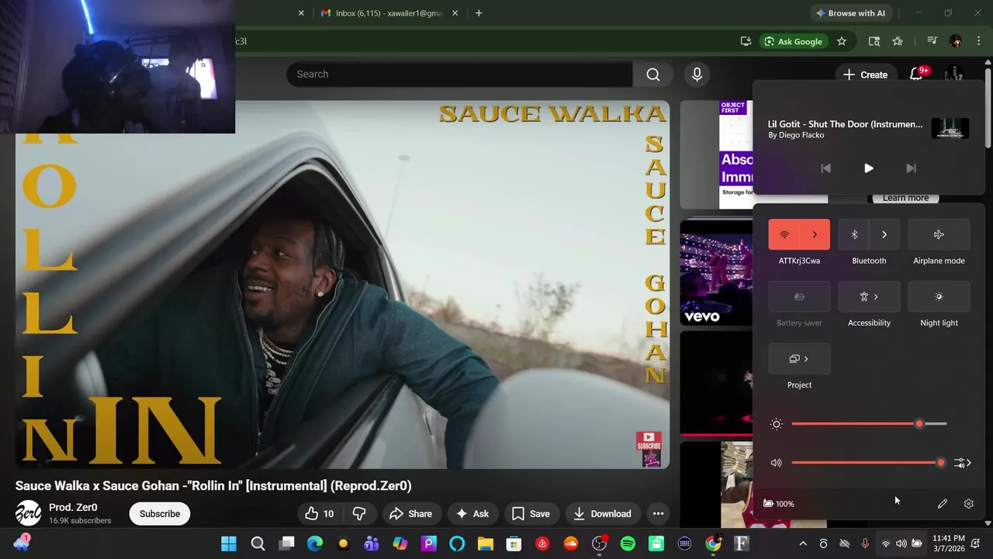
Task: Open Spotify from the taskbar
Action: pyautogui.click(x=628, y=543)
